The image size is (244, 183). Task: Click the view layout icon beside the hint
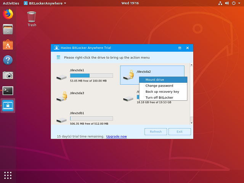point(58,58)
